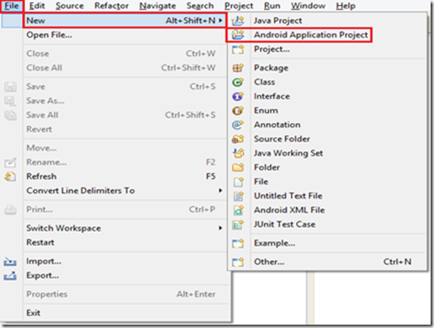Viewport: 434px width, 328px height.
Task: Select Other... Ctrl+N entry
Action: (327, 262)
